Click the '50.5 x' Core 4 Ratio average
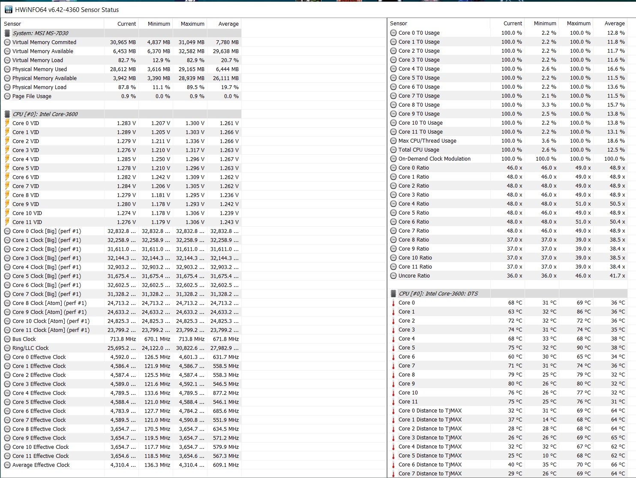 coord(617,203)
